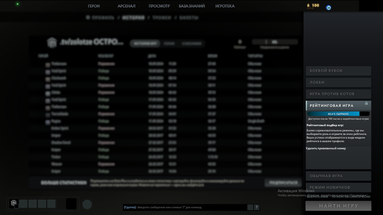Viewport: 383px width, 215px height.
Task: Click the 83.4 hours played progress bar
Action: [338, 114]
